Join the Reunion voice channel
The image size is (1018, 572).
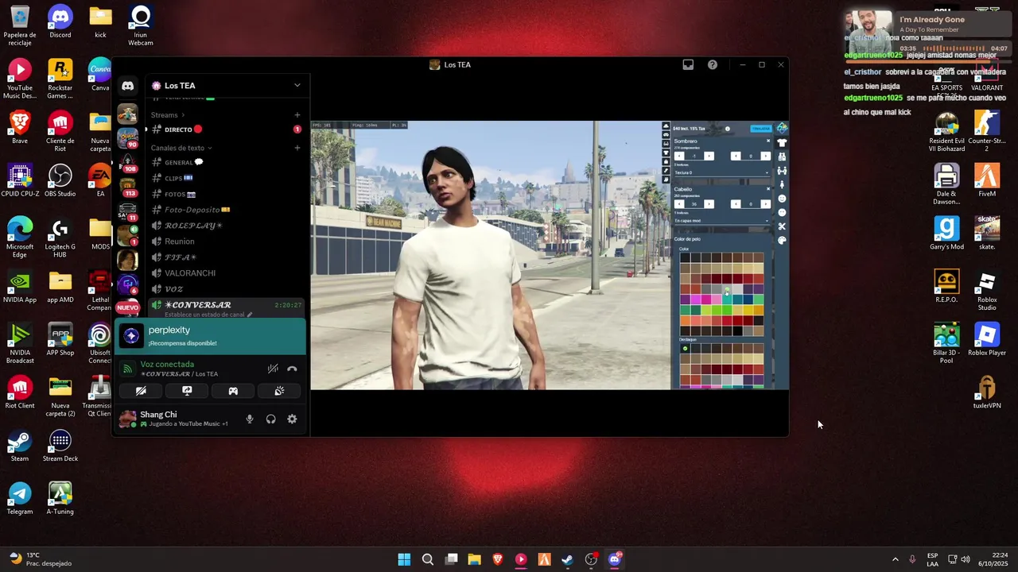[x=227, y=242]
